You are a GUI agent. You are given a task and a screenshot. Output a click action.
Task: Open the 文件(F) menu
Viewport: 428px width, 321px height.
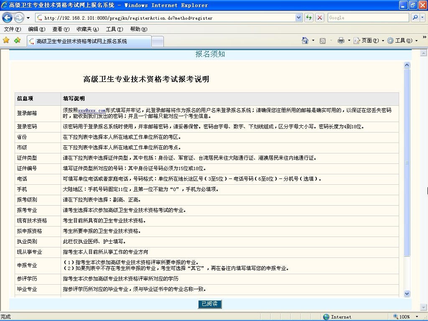click(x=12, y=29)
